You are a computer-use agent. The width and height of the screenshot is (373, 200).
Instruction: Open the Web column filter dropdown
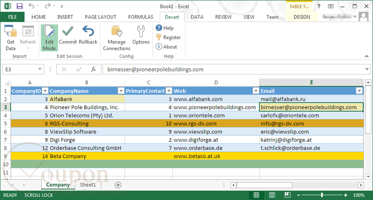click(x=256, y=91)
